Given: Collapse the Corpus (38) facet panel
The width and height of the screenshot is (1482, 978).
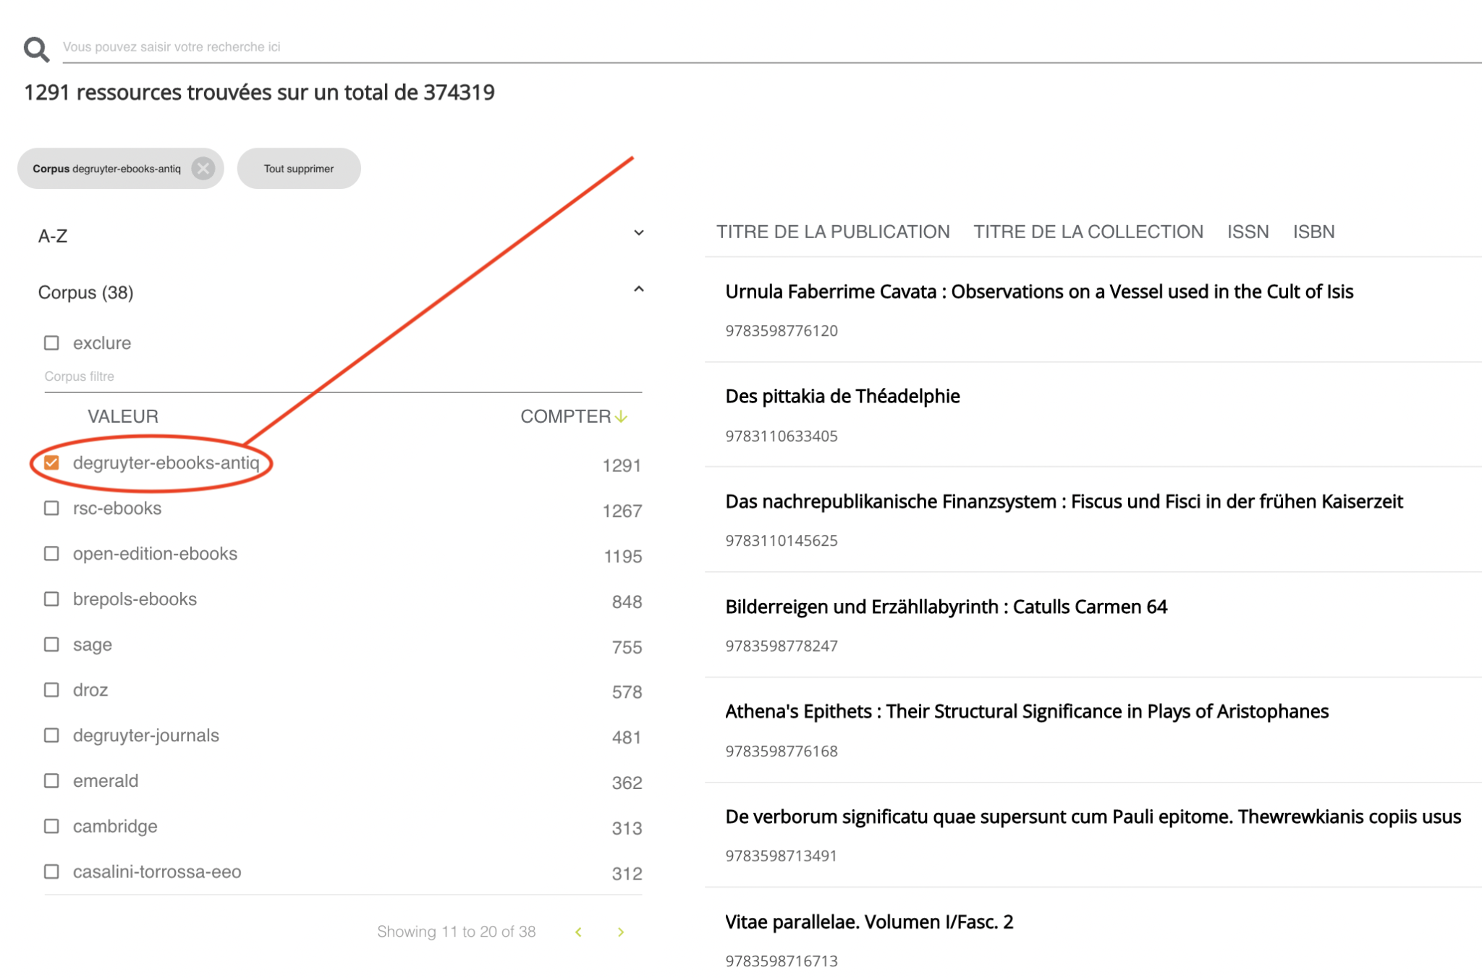Looking at the screenshot, I should click(x=638, y=290).
